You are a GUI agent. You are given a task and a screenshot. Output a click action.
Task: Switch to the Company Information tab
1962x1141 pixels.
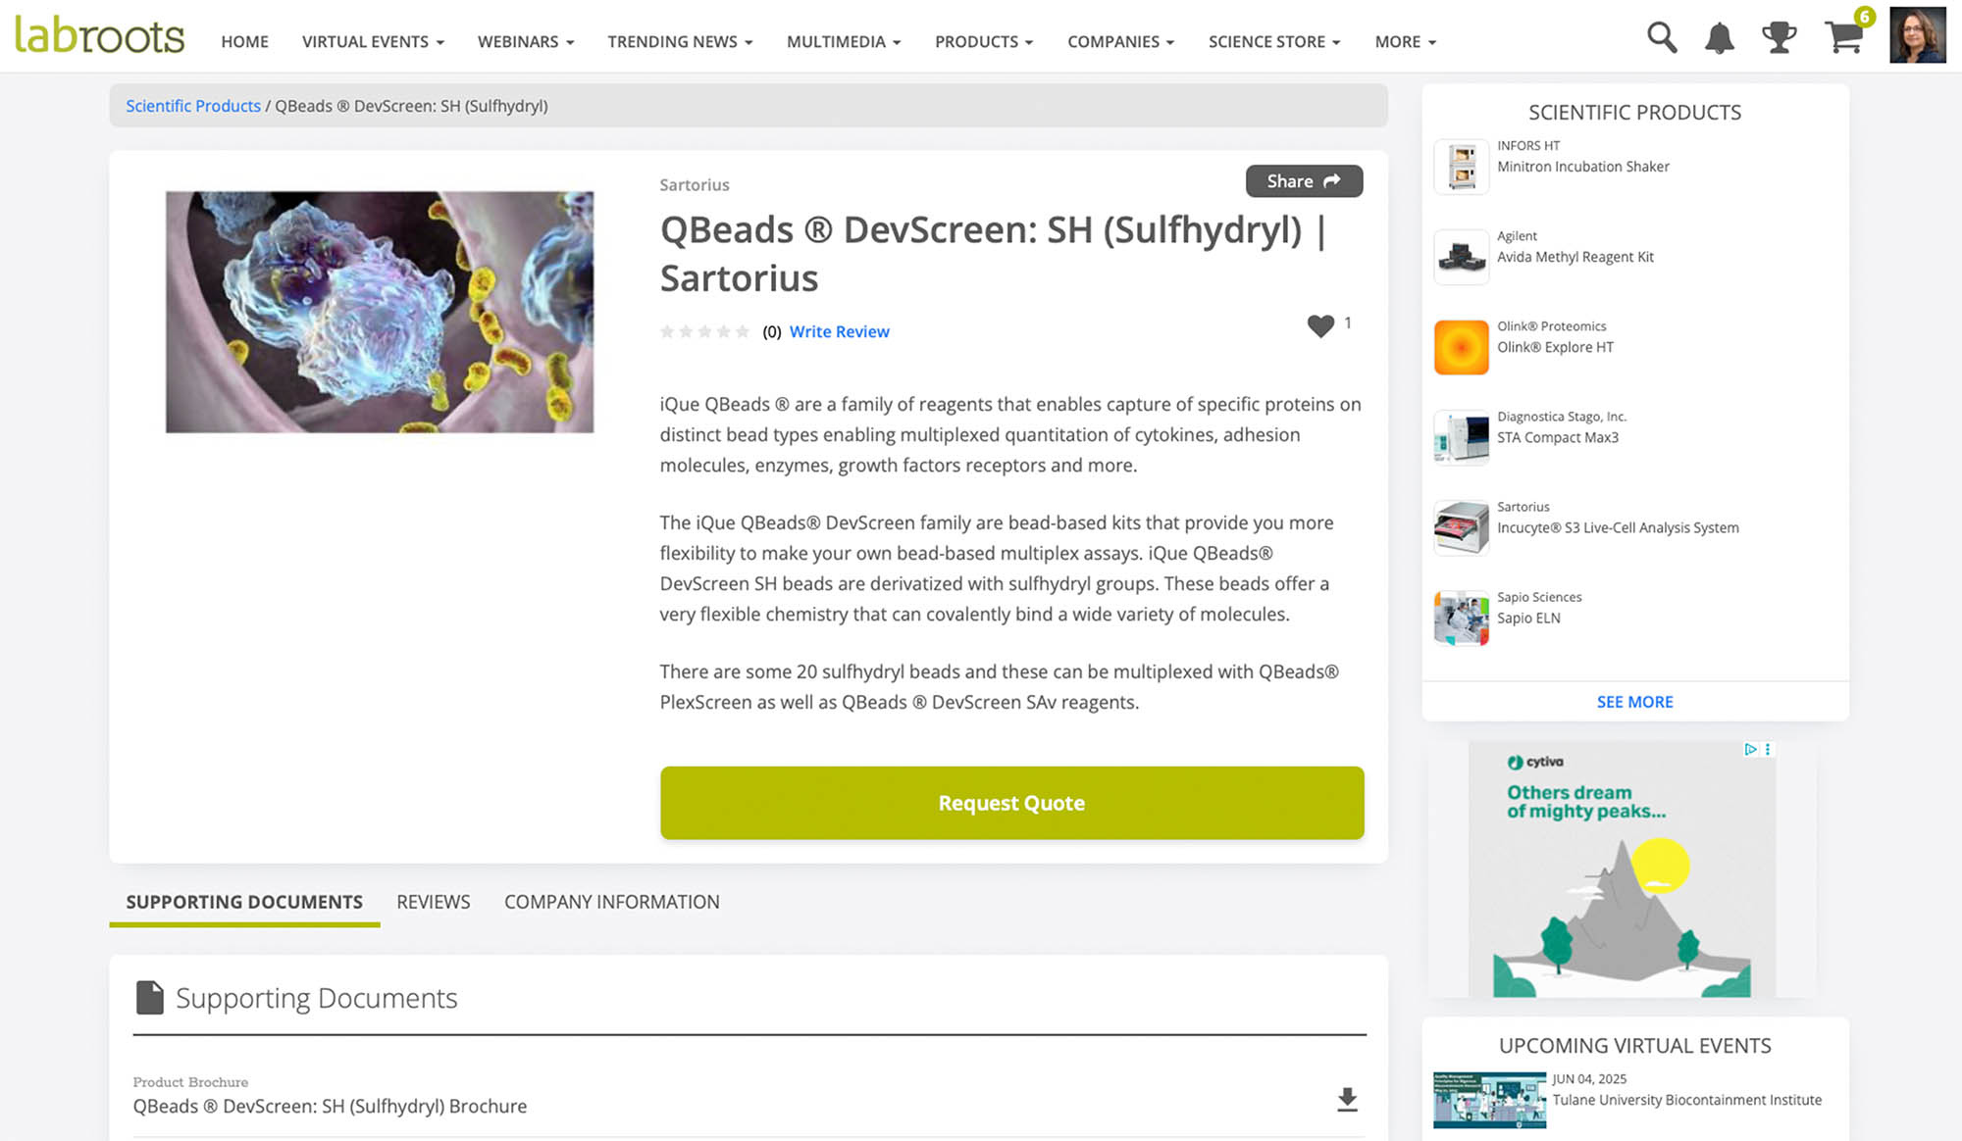point(612,902)
